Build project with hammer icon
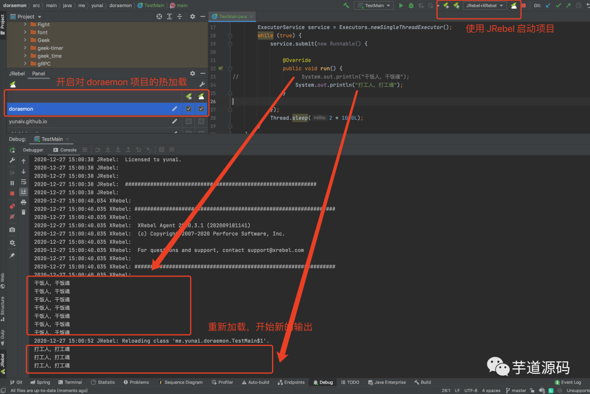 [346, 5]
